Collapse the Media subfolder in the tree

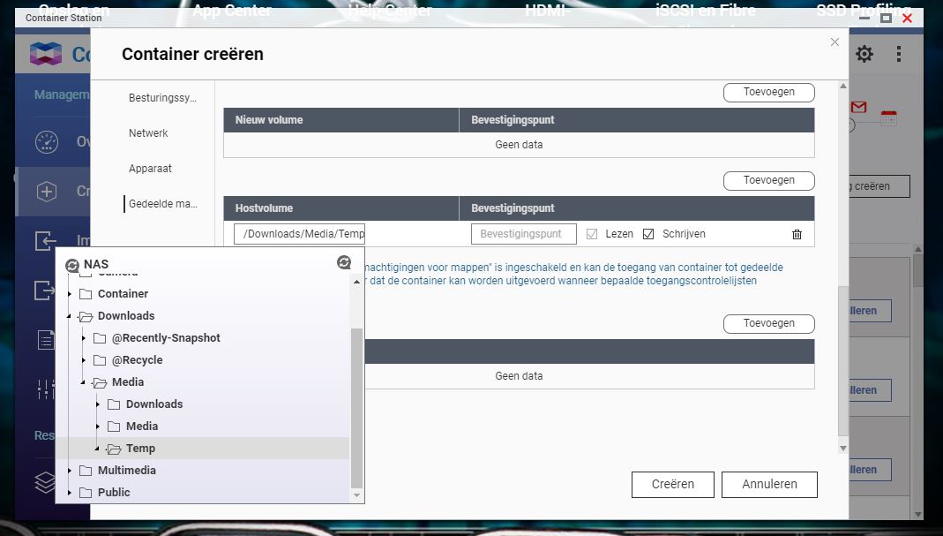tap(83, 381)
